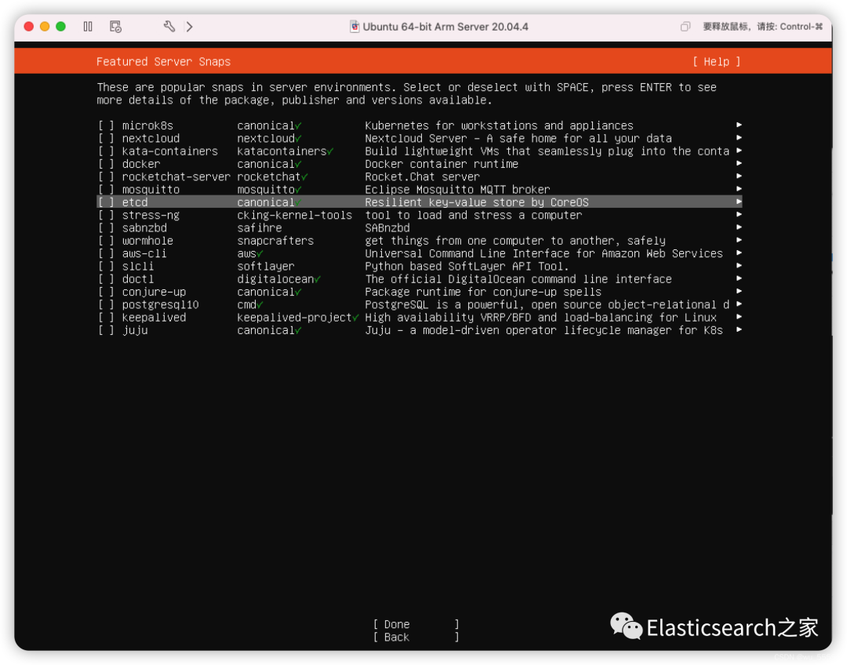
Task: Check the wormhole checkbox
Action: pos(106,241)
